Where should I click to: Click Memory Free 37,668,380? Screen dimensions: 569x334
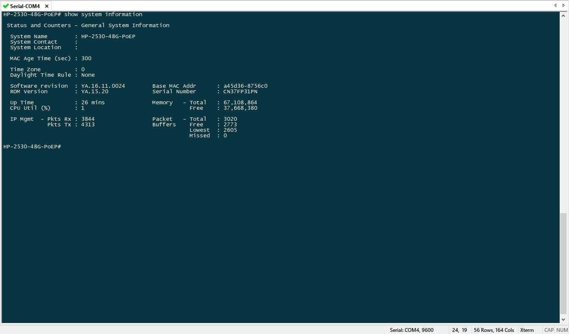coord(240,108)
